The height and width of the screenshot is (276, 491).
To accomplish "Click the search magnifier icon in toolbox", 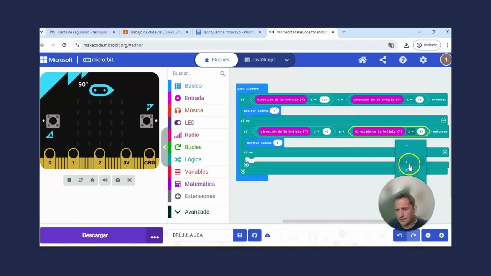I will (x=222, y=73).
